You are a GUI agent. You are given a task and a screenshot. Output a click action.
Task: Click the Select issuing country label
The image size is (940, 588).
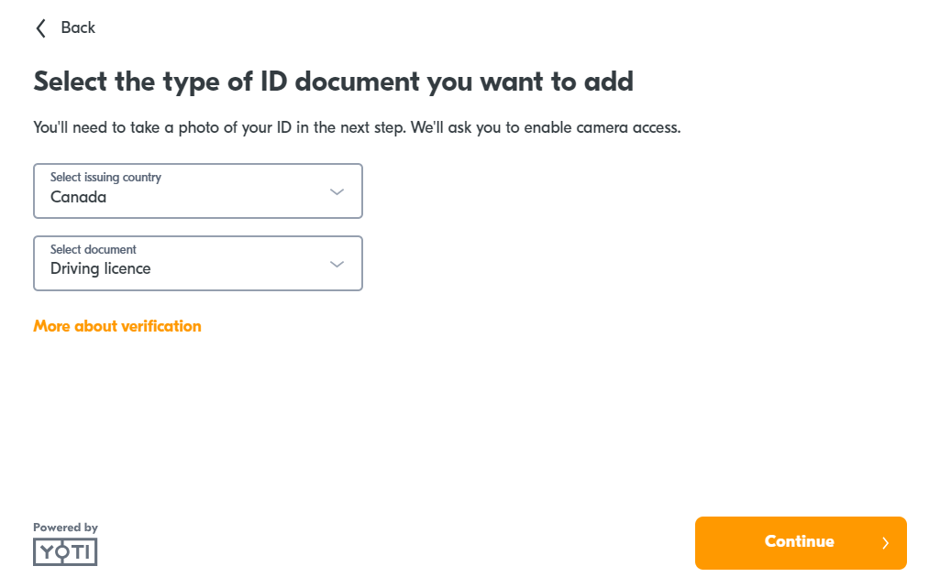click(x=106, y=178)
